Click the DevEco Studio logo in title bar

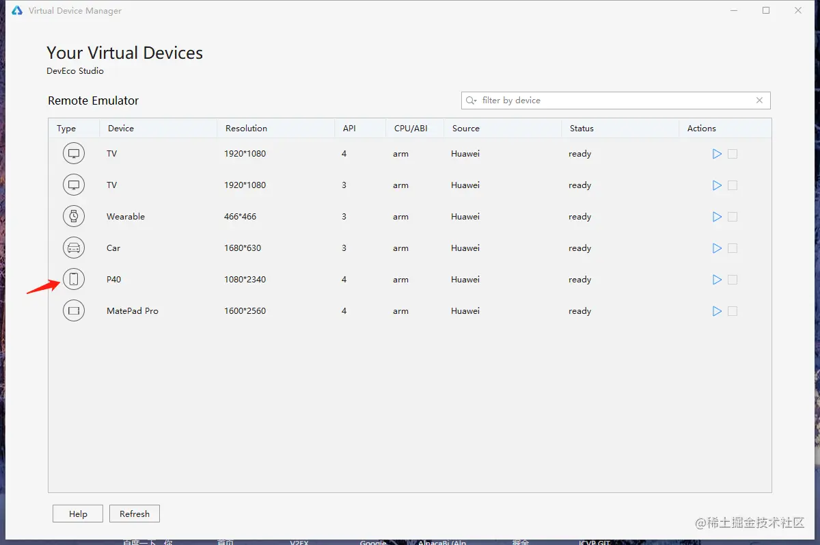(17, 11)
